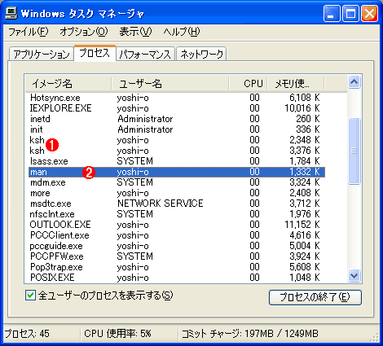Click the process list scrollbar thumb
The image size is (383, 346).
point(354,151)
